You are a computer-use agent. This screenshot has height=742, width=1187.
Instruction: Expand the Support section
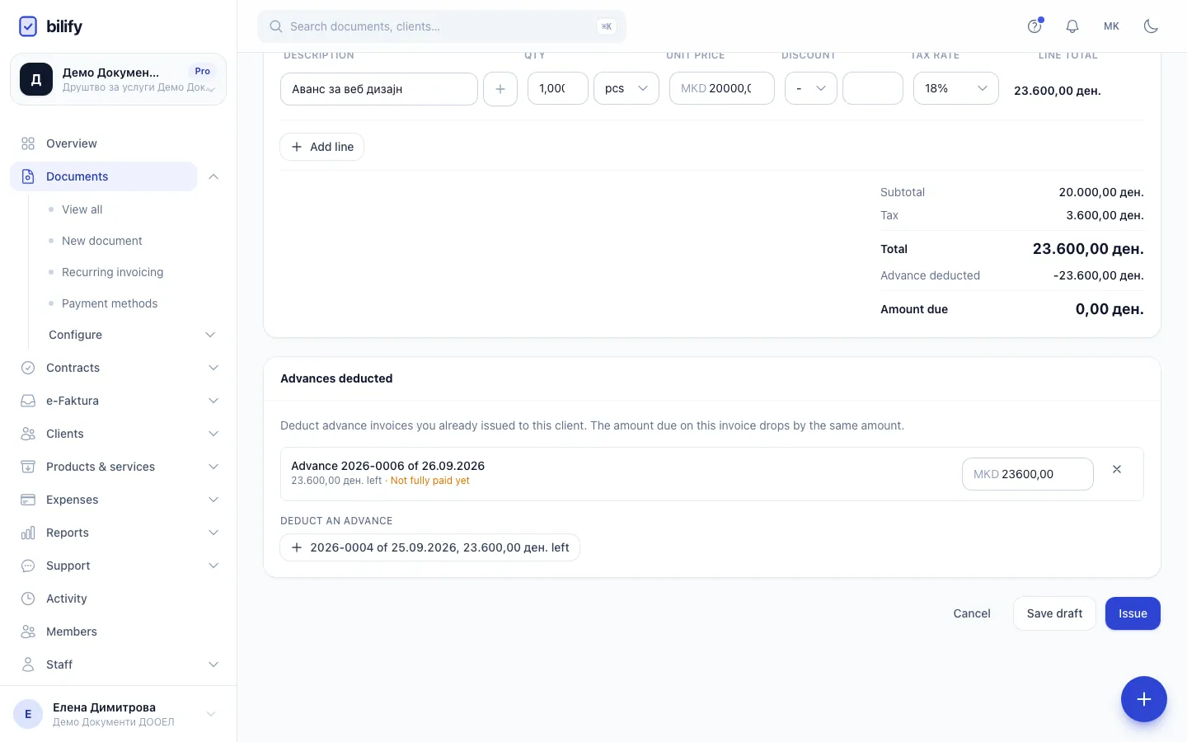pyautogui.click(x=213, y=566)
